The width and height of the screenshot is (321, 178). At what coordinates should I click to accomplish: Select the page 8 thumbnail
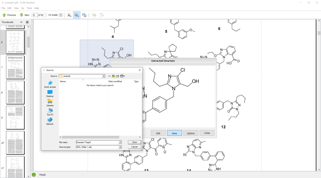[15, 93]
